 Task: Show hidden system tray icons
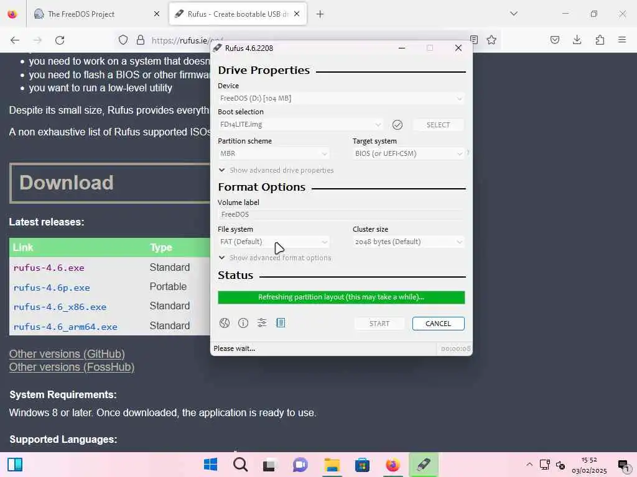coord(529,465)
